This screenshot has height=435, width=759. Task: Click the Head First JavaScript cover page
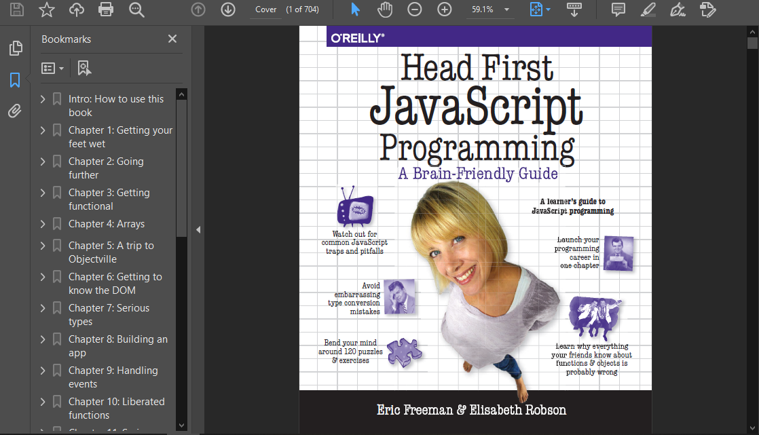(x=475, y=230)
